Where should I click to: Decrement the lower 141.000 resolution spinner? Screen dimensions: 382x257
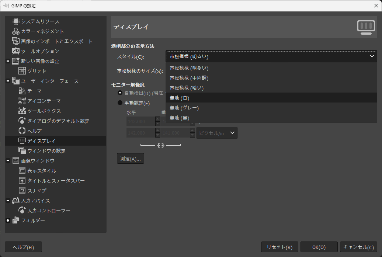(192, 135)
